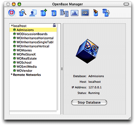Screen dimensions: 136x126
Task: Select the WOVendor database row
Action: [x=33, y=71]
